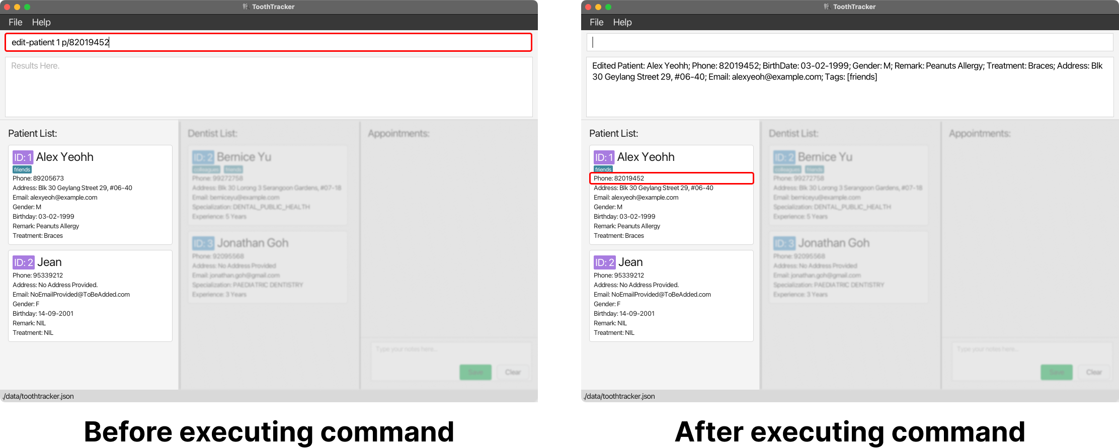Focus command box containing edit-patient 1 p/82019452

(268, 42)
